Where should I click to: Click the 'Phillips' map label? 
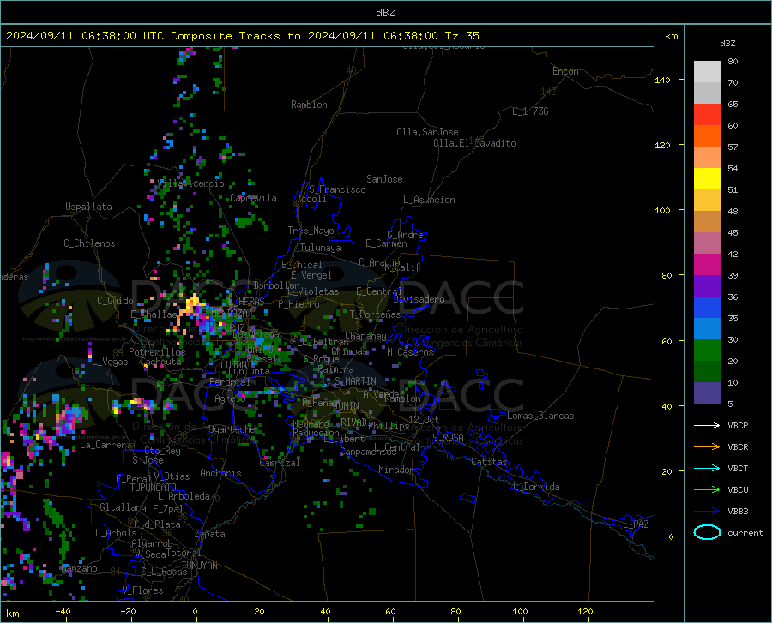[389, 426]
